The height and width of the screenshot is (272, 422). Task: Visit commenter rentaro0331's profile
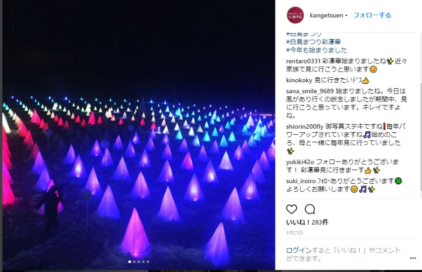[x=303, y=61]
